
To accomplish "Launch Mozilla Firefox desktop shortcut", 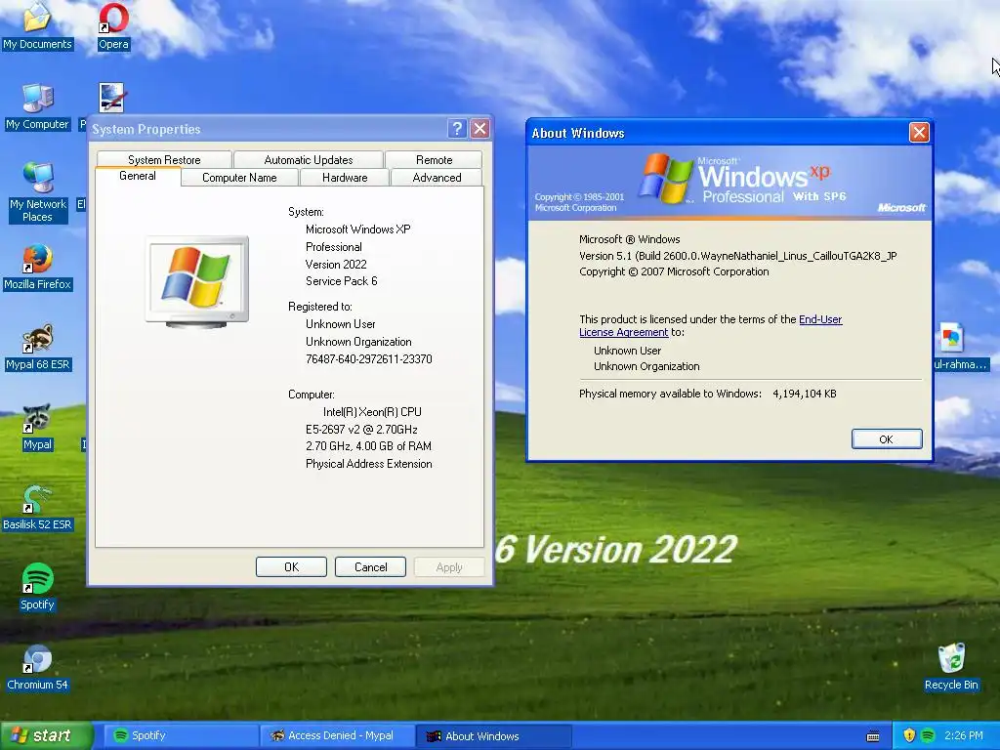I will pos(37,268).
